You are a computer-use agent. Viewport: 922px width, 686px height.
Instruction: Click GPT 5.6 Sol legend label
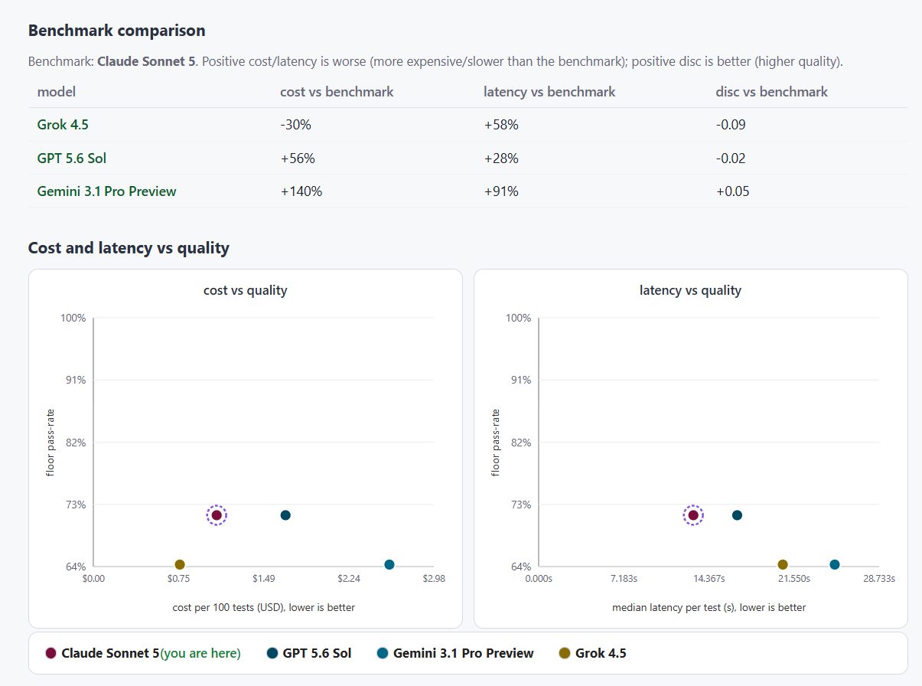(x=318, y=653)
